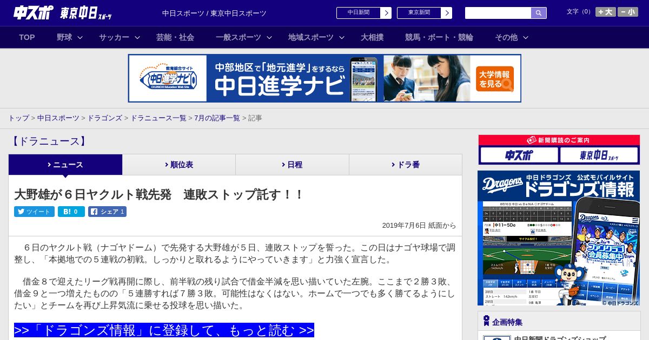Click the 【ドラニュース】 section heading
The image size is (649, 340).
[48, 141]
